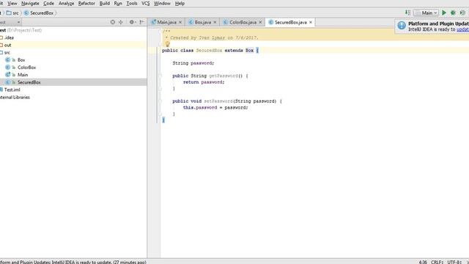This screenshot has width=469, height=264.
Task: Open the View menu
Action: point(12,4)
